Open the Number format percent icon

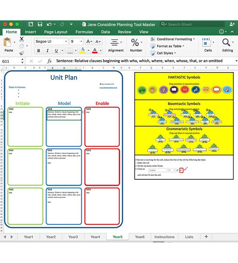(x=135, y=42)
